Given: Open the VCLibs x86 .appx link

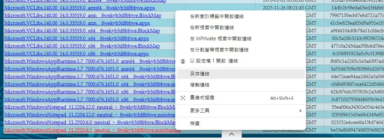Looking at the screenshot, I should [76, 53].
